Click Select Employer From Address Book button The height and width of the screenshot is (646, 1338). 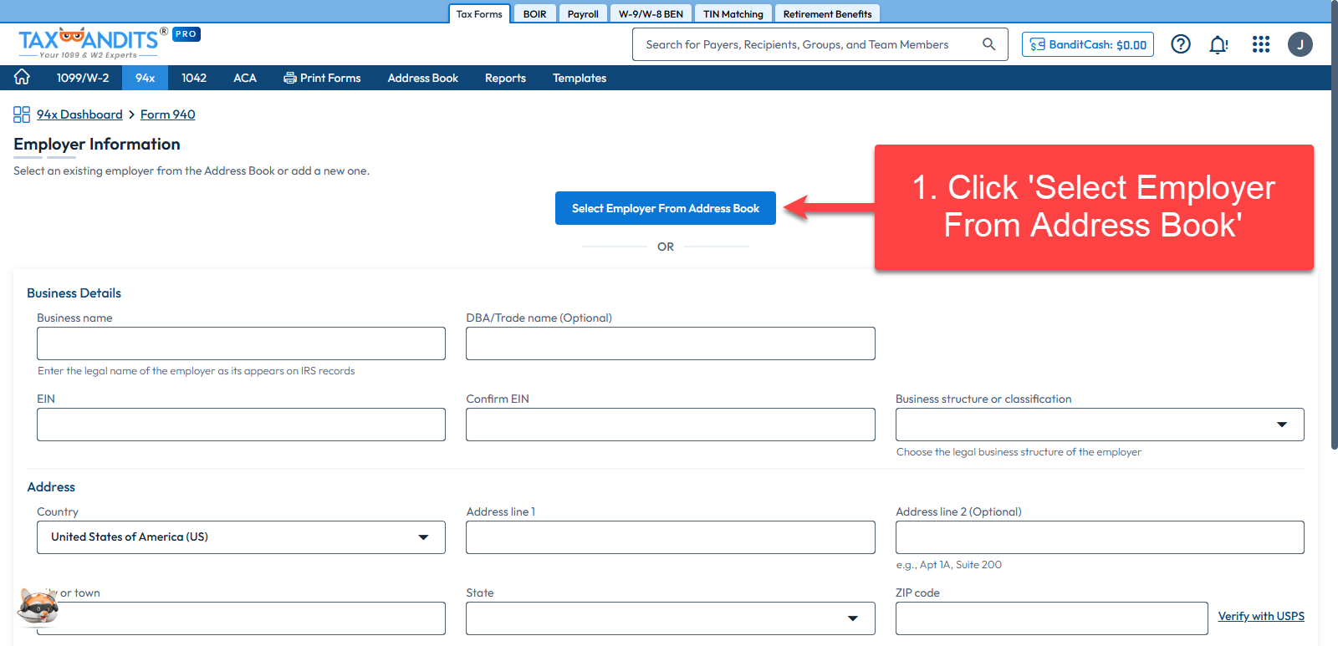665,208
